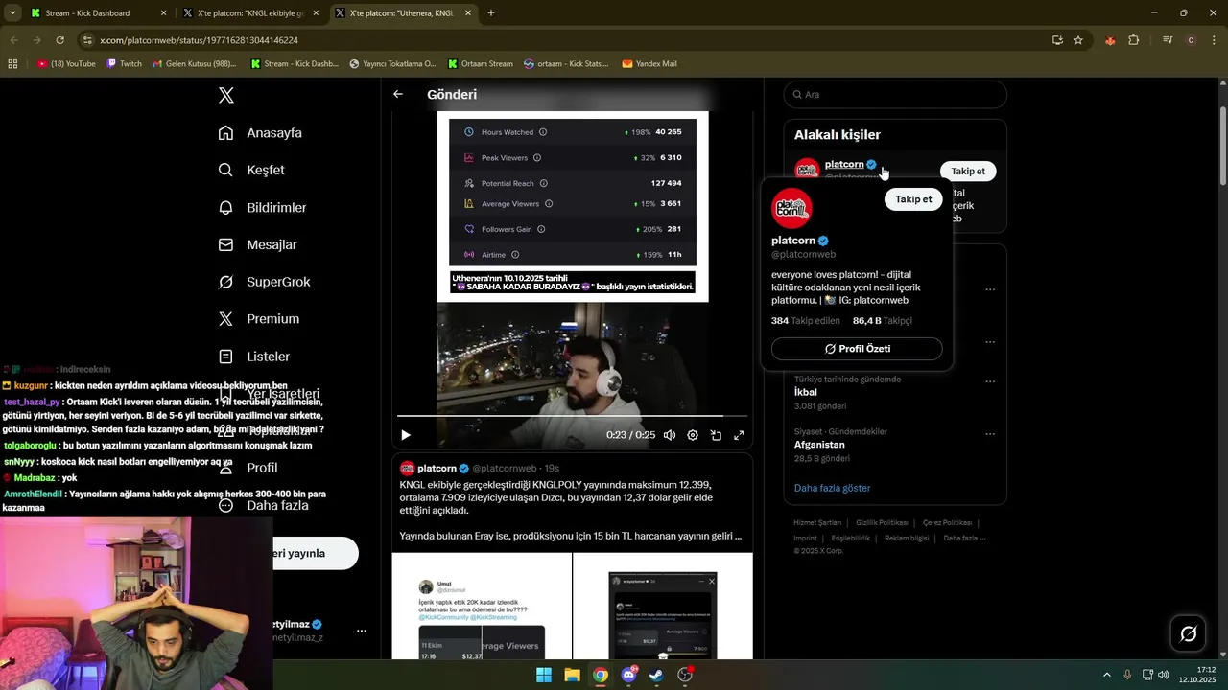This screenshot has width=1228, height=690.
Task: Click the back arrow beside Gönderi
Action: pyautogui.click(x=398, y=94)
